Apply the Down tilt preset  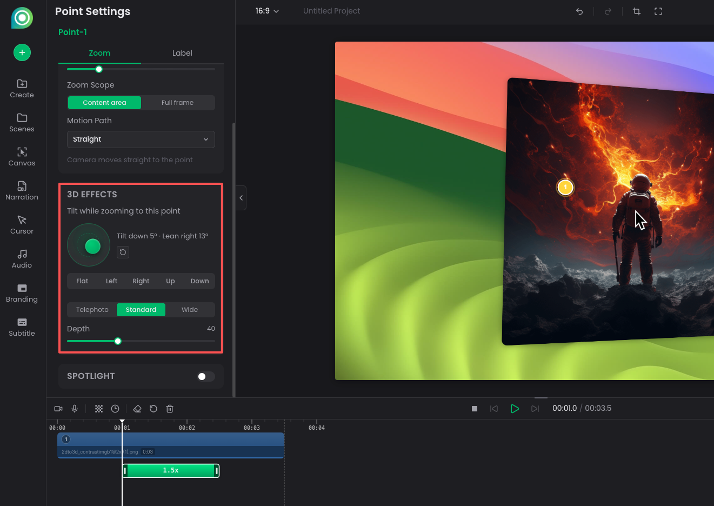199,281
